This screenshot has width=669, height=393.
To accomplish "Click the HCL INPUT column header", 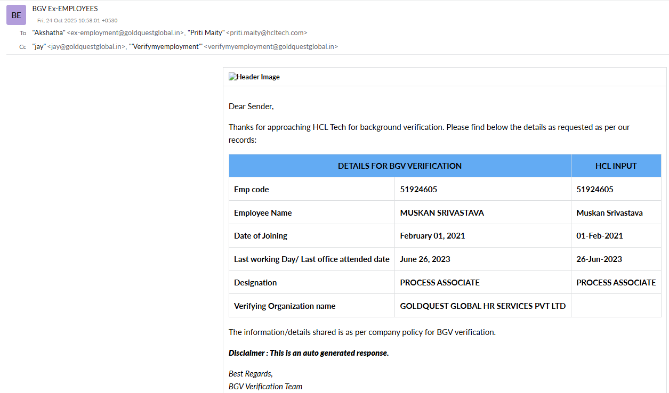I will click(616, 166).
